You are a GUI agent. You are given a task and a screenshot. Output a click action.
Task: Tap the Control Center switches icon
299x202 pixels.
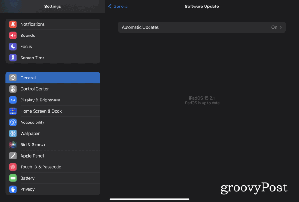pyautogui.click(x=13, y=89)
